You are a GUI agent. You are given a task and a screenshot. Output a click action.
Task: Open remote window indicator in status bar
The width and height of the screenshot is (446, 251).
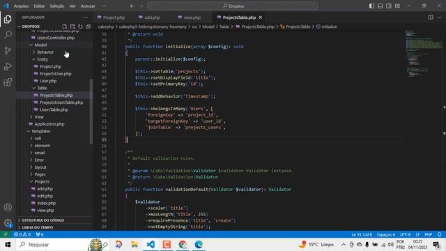click(6, 234)
